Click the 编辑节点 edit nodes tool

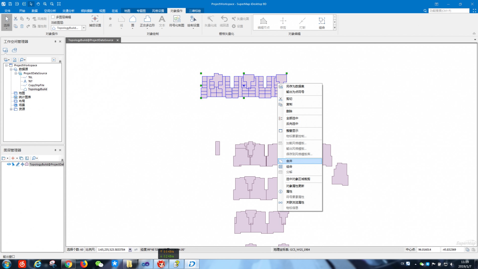[x=263, y=23]
